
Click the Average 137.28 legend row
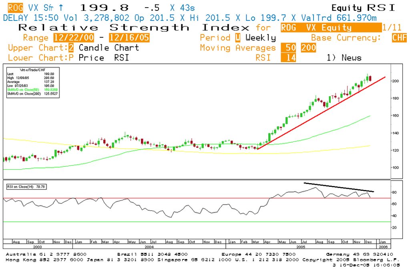[x=30, y=82]
